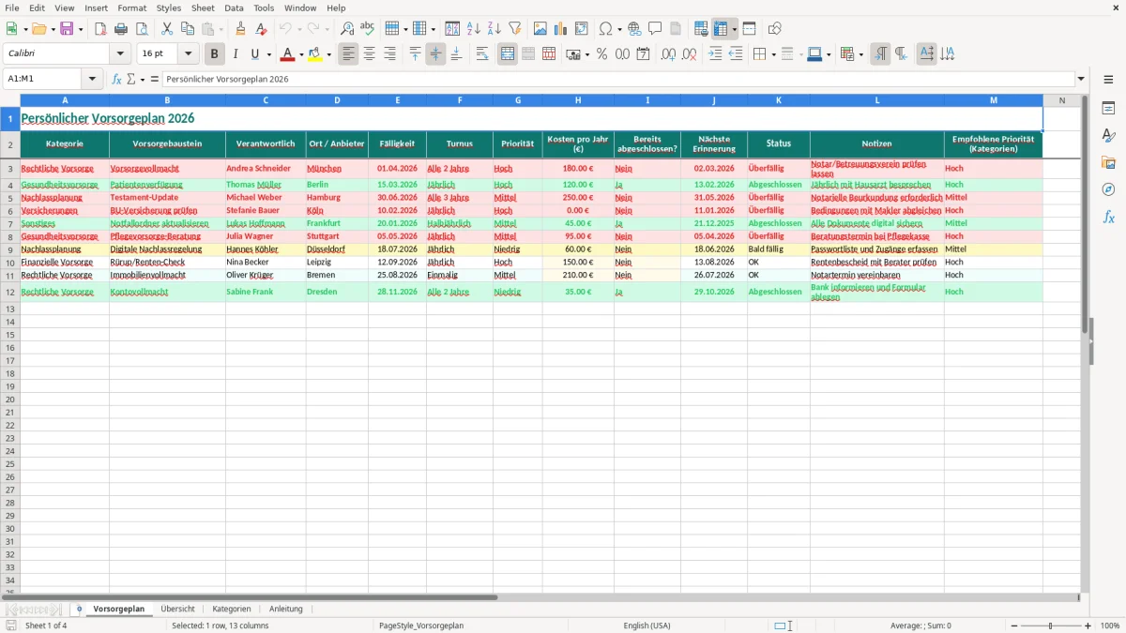Click Delete Decimal Place icon
The image size is (1126, 633).
[690, 54]
